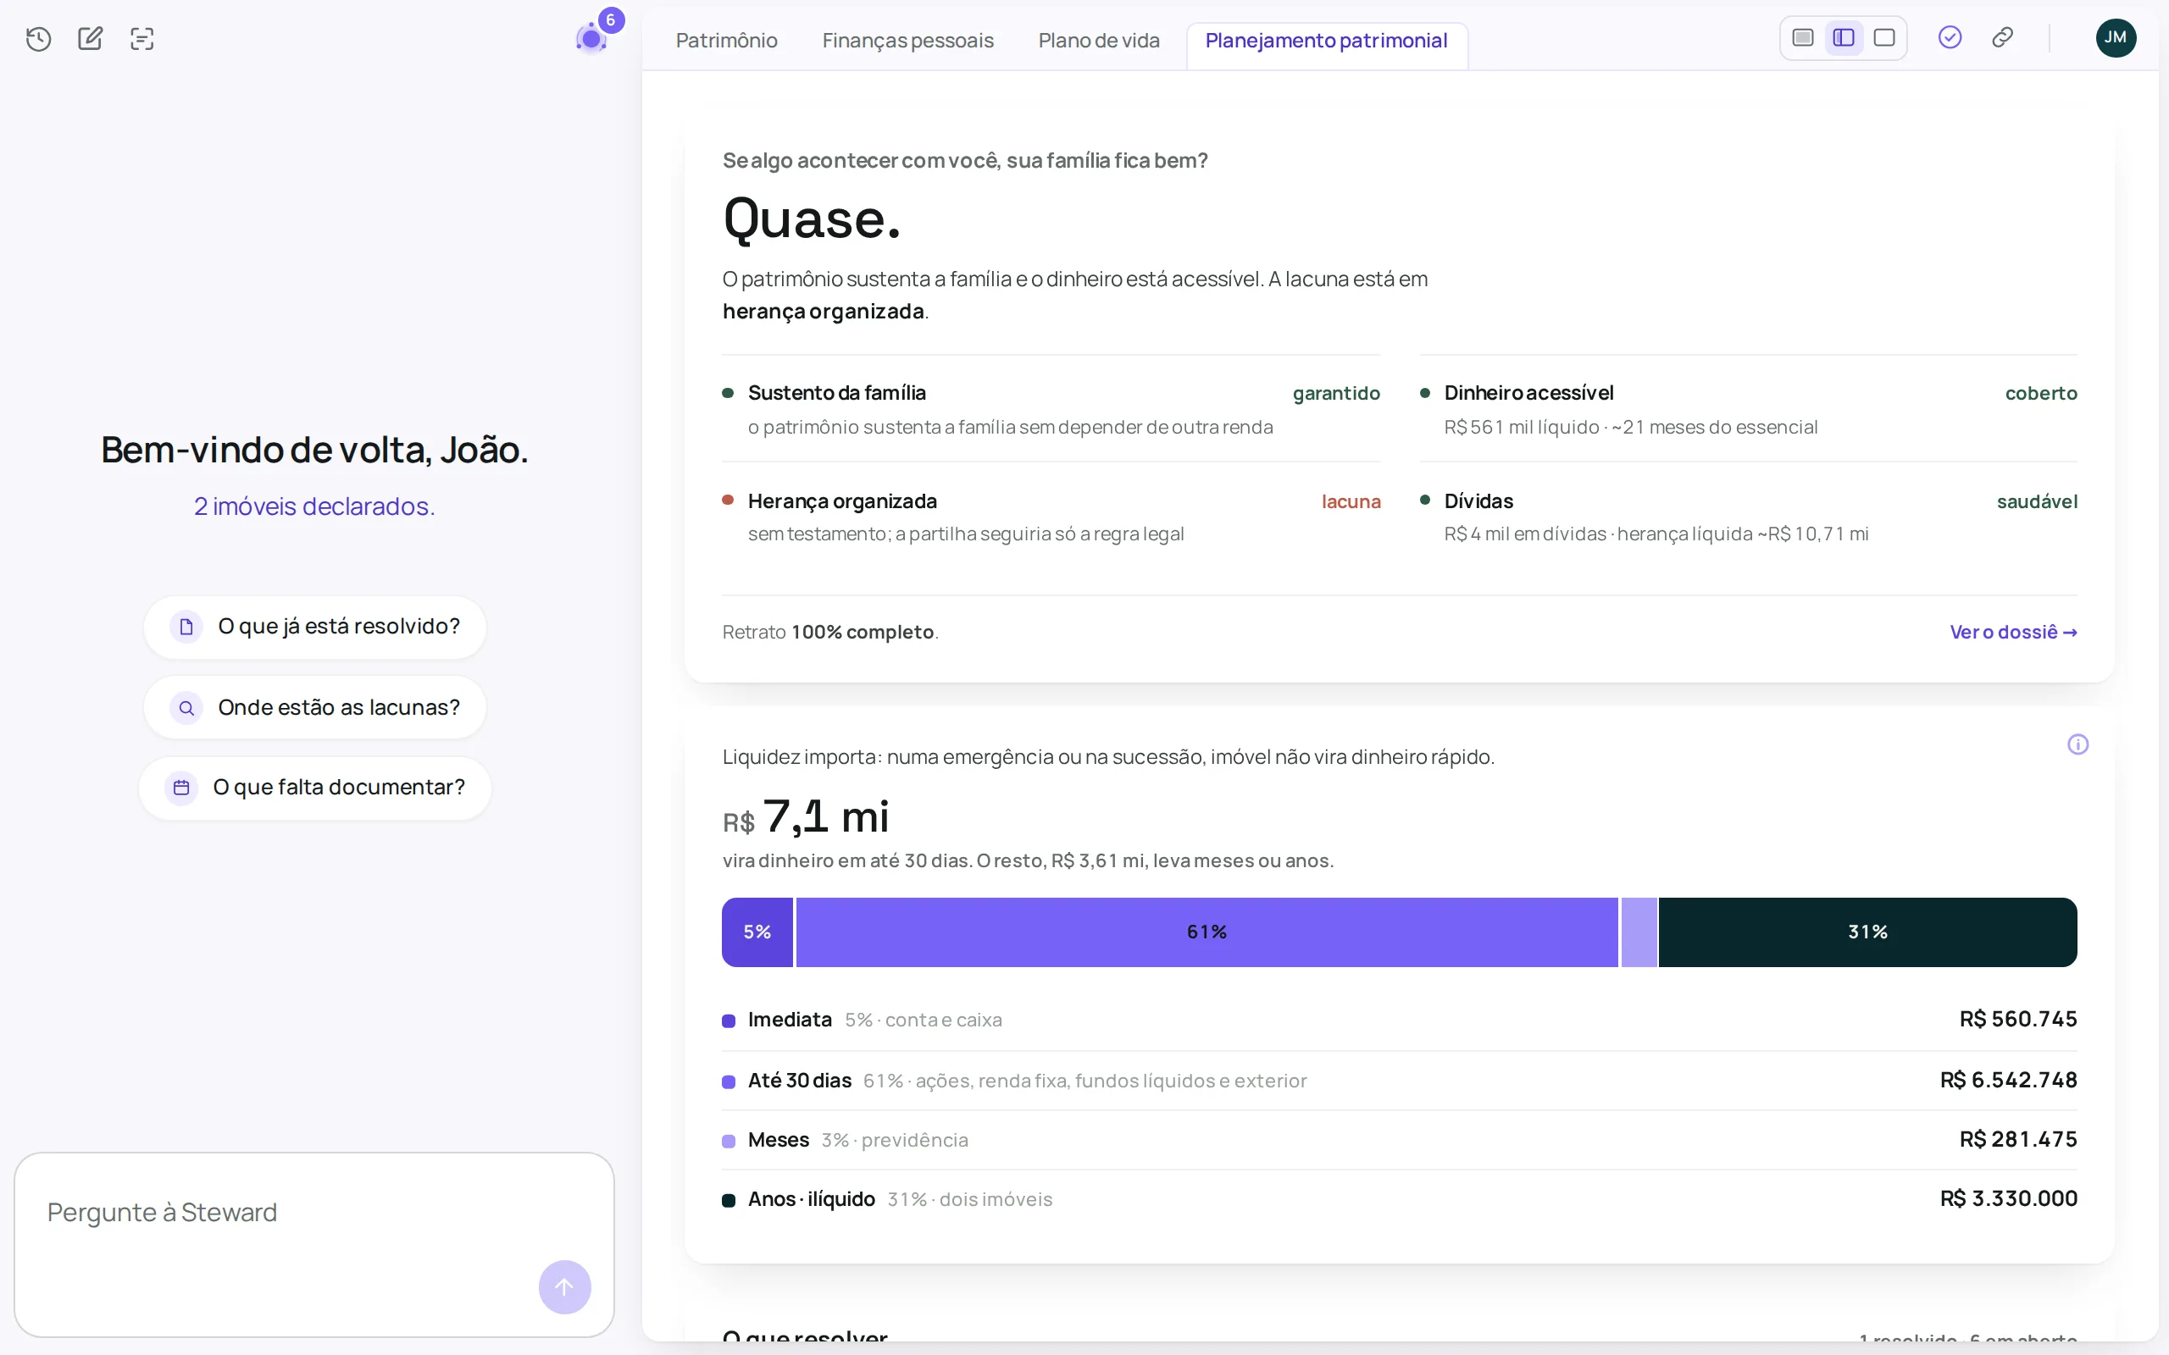Click the document icon beside 'O que já está resolvido?'
The image size is (2169, 1355).
[x=186, y=627]
